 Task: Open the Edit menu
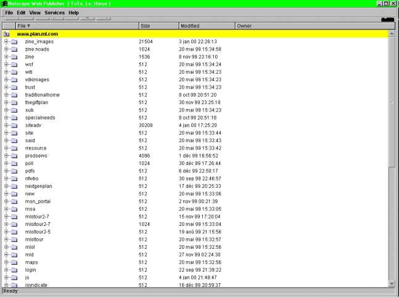tap(21, 13)
